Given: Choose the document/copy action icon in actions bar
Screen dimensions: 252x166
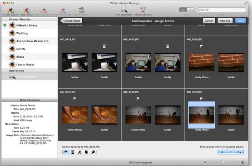Looking at the screenshot, I should pos(86,152).
